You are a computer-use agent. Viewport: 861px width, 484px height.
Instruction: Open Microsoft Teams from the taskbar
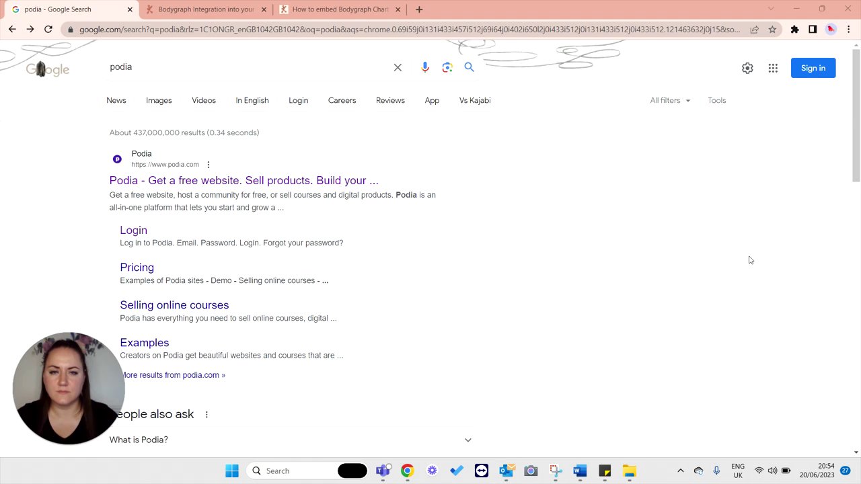pyautogui.click(x=383, y=471)
